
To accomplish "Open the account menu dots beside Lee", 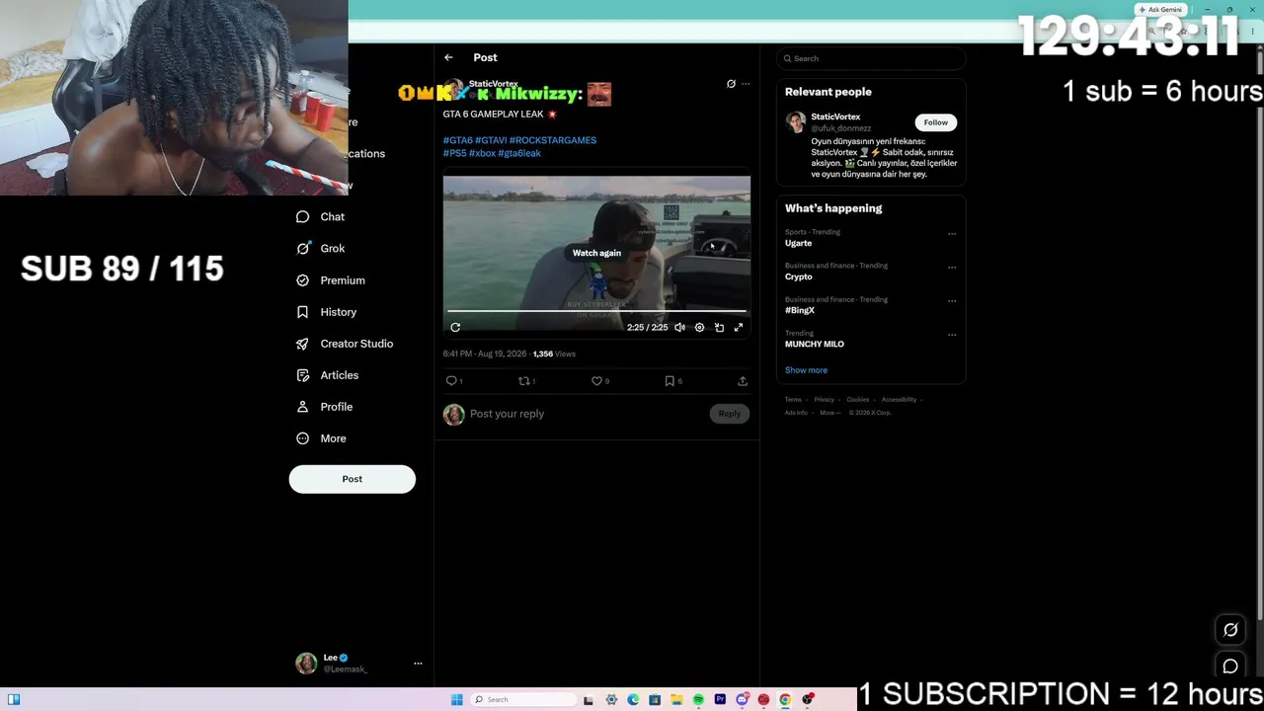I will 418,664.
